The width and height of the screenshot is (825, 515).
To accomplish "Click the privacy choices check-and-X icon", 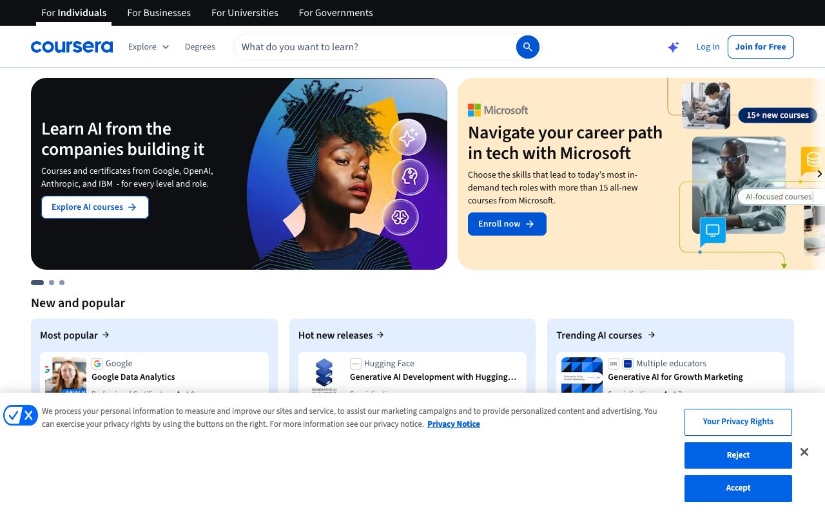I will click(21, 416).
